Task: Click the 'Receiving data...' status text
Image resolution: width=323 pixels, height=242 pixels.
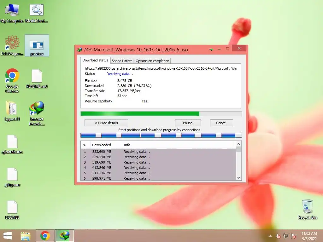Action: [120, 74]
